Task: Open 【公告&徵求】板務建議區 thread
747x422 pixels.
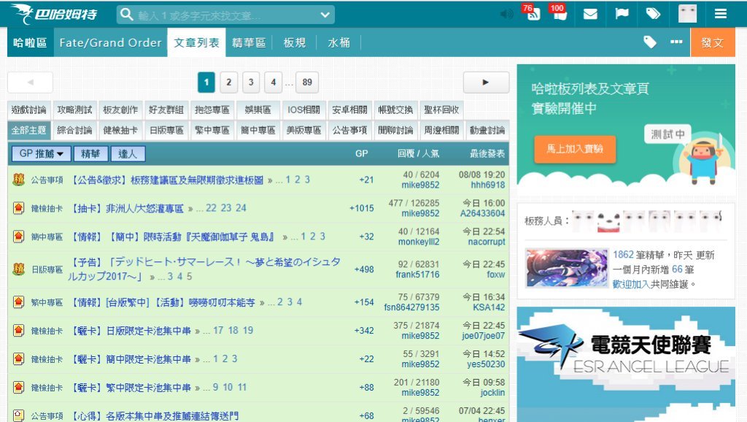Action: [167, 180]
